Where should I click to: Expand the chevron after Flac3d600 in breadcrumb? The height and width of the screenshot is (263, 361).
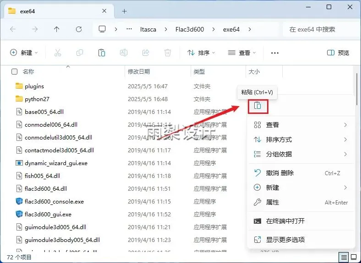click(x=213, y=29)
